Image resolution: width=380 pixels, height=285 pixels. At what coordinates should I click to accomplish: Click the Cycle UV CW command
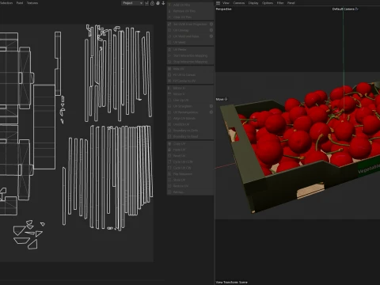tap(190, 168)
